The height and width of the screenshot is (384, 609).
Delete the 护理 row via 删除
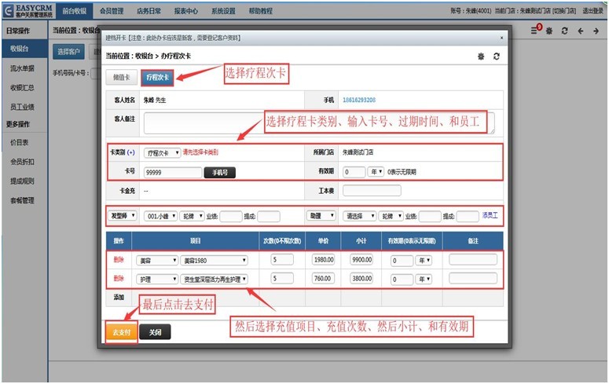pyautogui.click(x=119, y=278)
